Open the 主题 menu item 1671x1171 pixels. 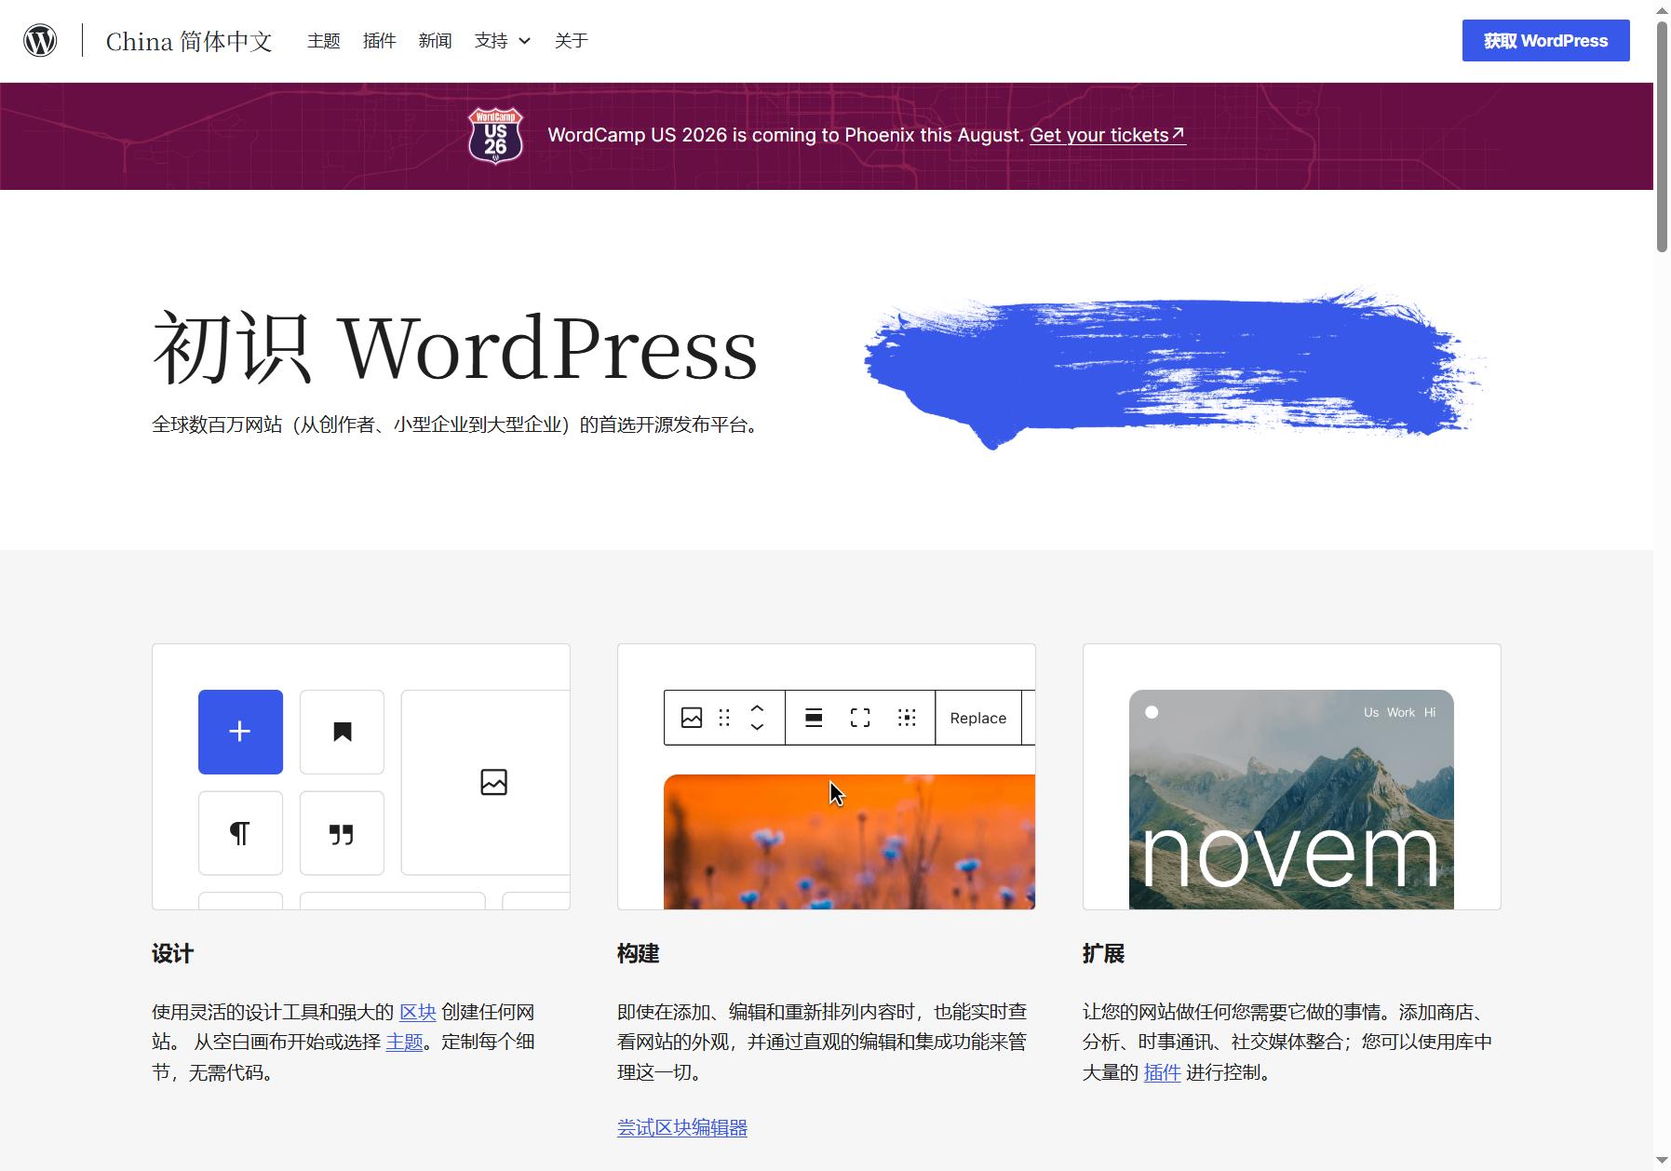(x=324, y=41)
